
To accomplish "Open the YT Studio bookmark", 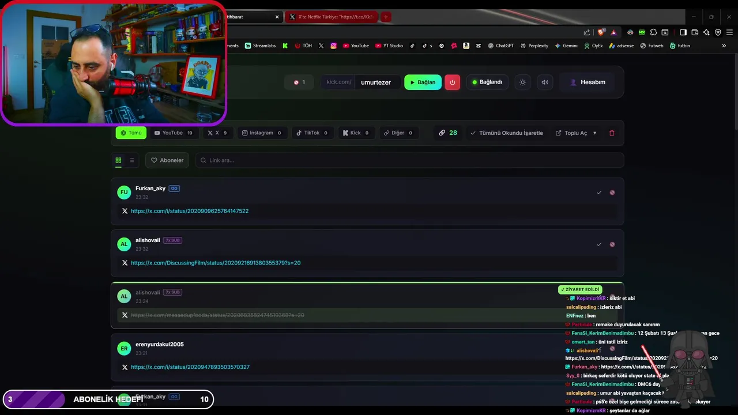I will pos(389,46).
